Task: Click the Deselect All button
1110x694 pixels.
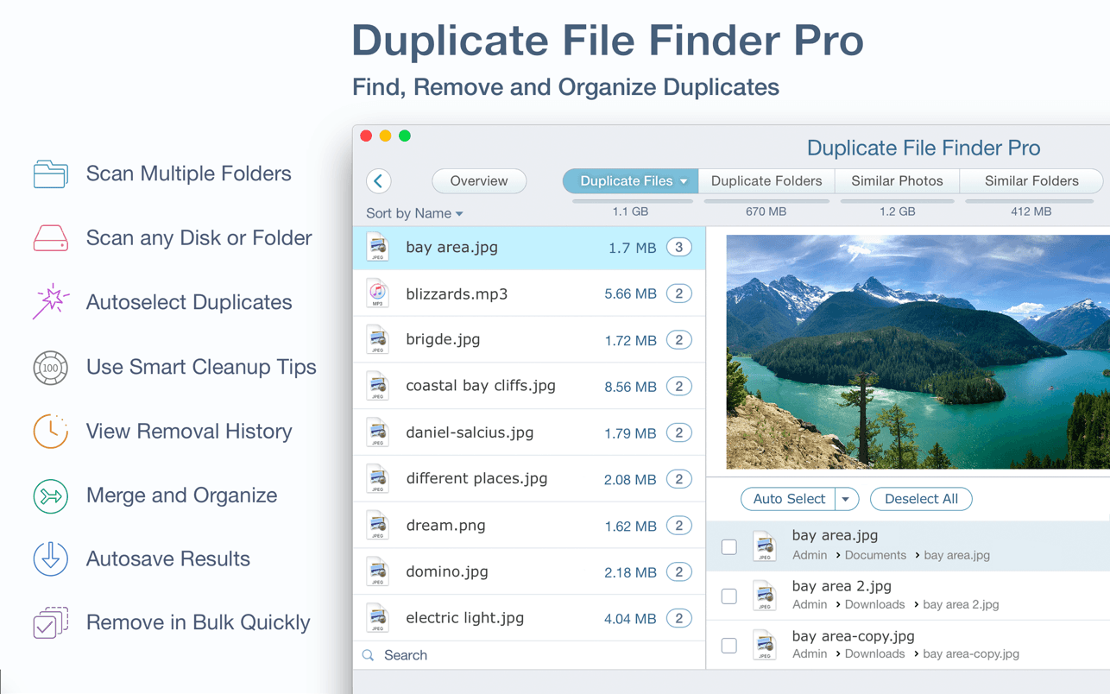Action: 921,499
